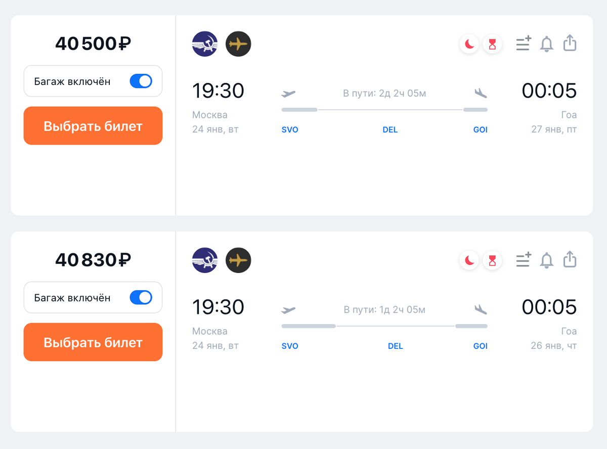Click the bell alert icon on the 40 830₽ ticket
Image resolution: width=607 pixels, height=449 pixels.
[x=546, y=260]
